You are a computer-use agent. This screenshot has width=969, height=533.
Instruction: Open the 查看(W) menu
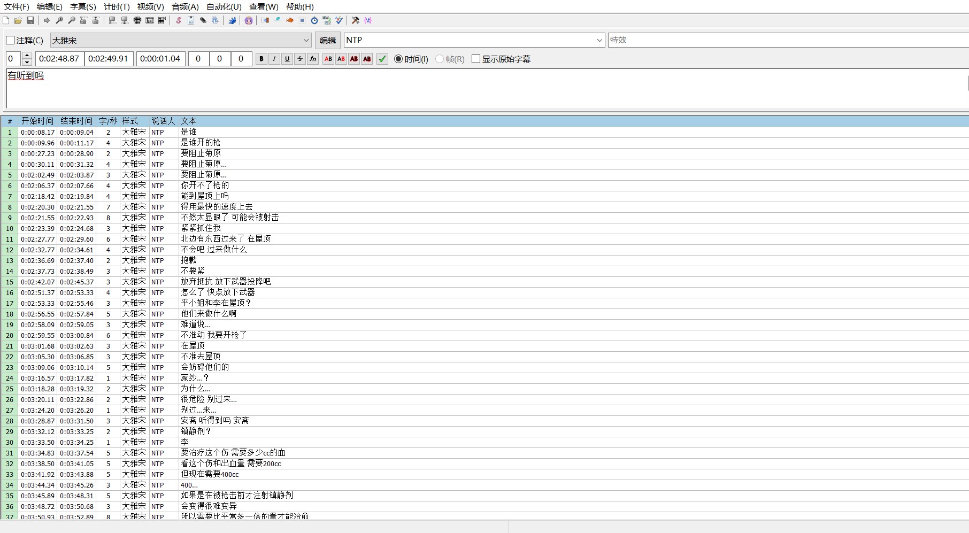(264, 7)
